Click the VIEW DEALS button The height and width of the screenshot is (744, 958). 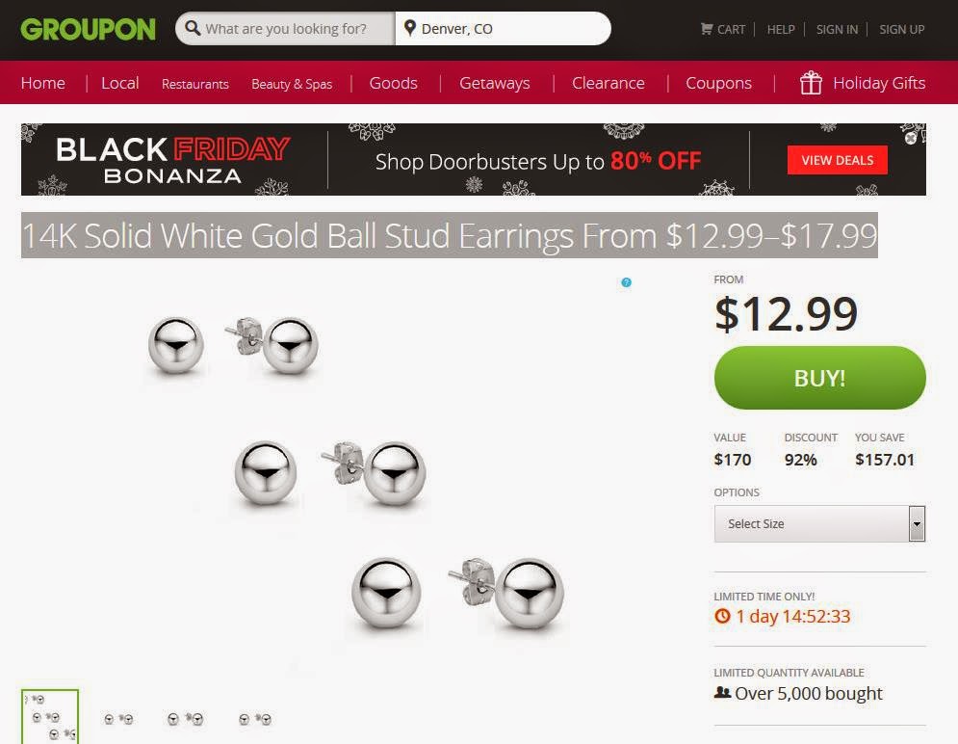coord(837,160)
